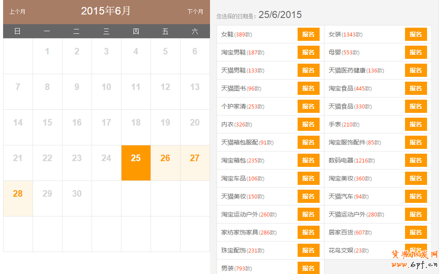Open the 天猫医药健康 category link
The width and height of the screenshot is (442, 274).
pos(347,71)
